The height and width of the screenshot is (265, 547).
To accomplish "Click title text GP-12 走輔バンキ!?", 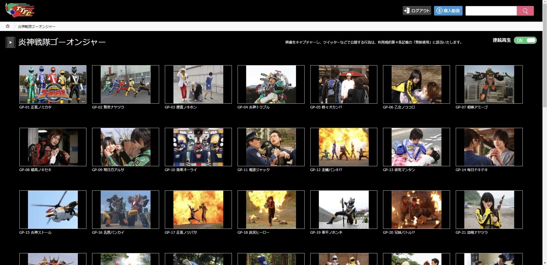I will pos(326,170).
